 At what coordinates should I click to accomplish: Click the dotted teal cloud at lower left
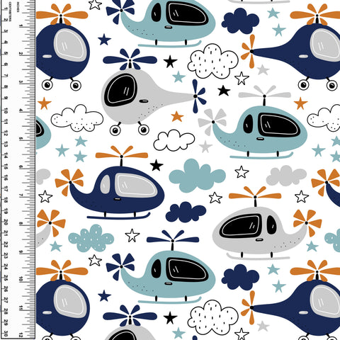(x=91, y=238)
